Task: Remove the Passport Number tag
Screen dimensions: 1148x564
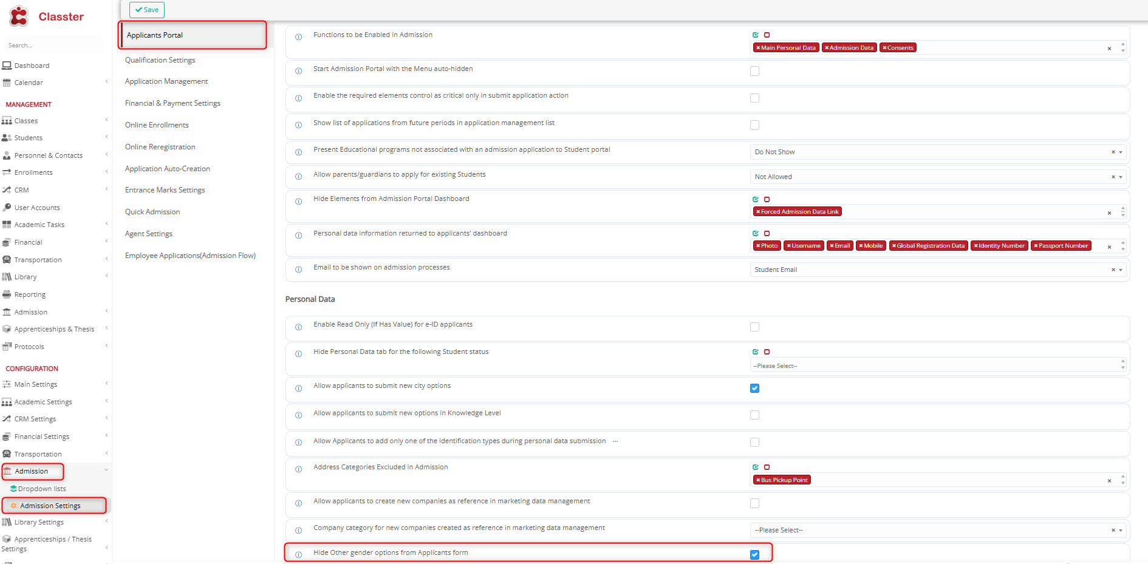Action: tap(1036, 246)
